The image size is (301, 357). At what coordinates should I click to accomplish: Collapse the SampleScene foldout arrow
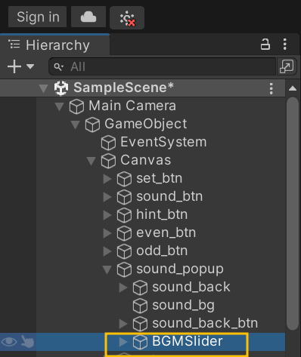click(x=43, y=88)
